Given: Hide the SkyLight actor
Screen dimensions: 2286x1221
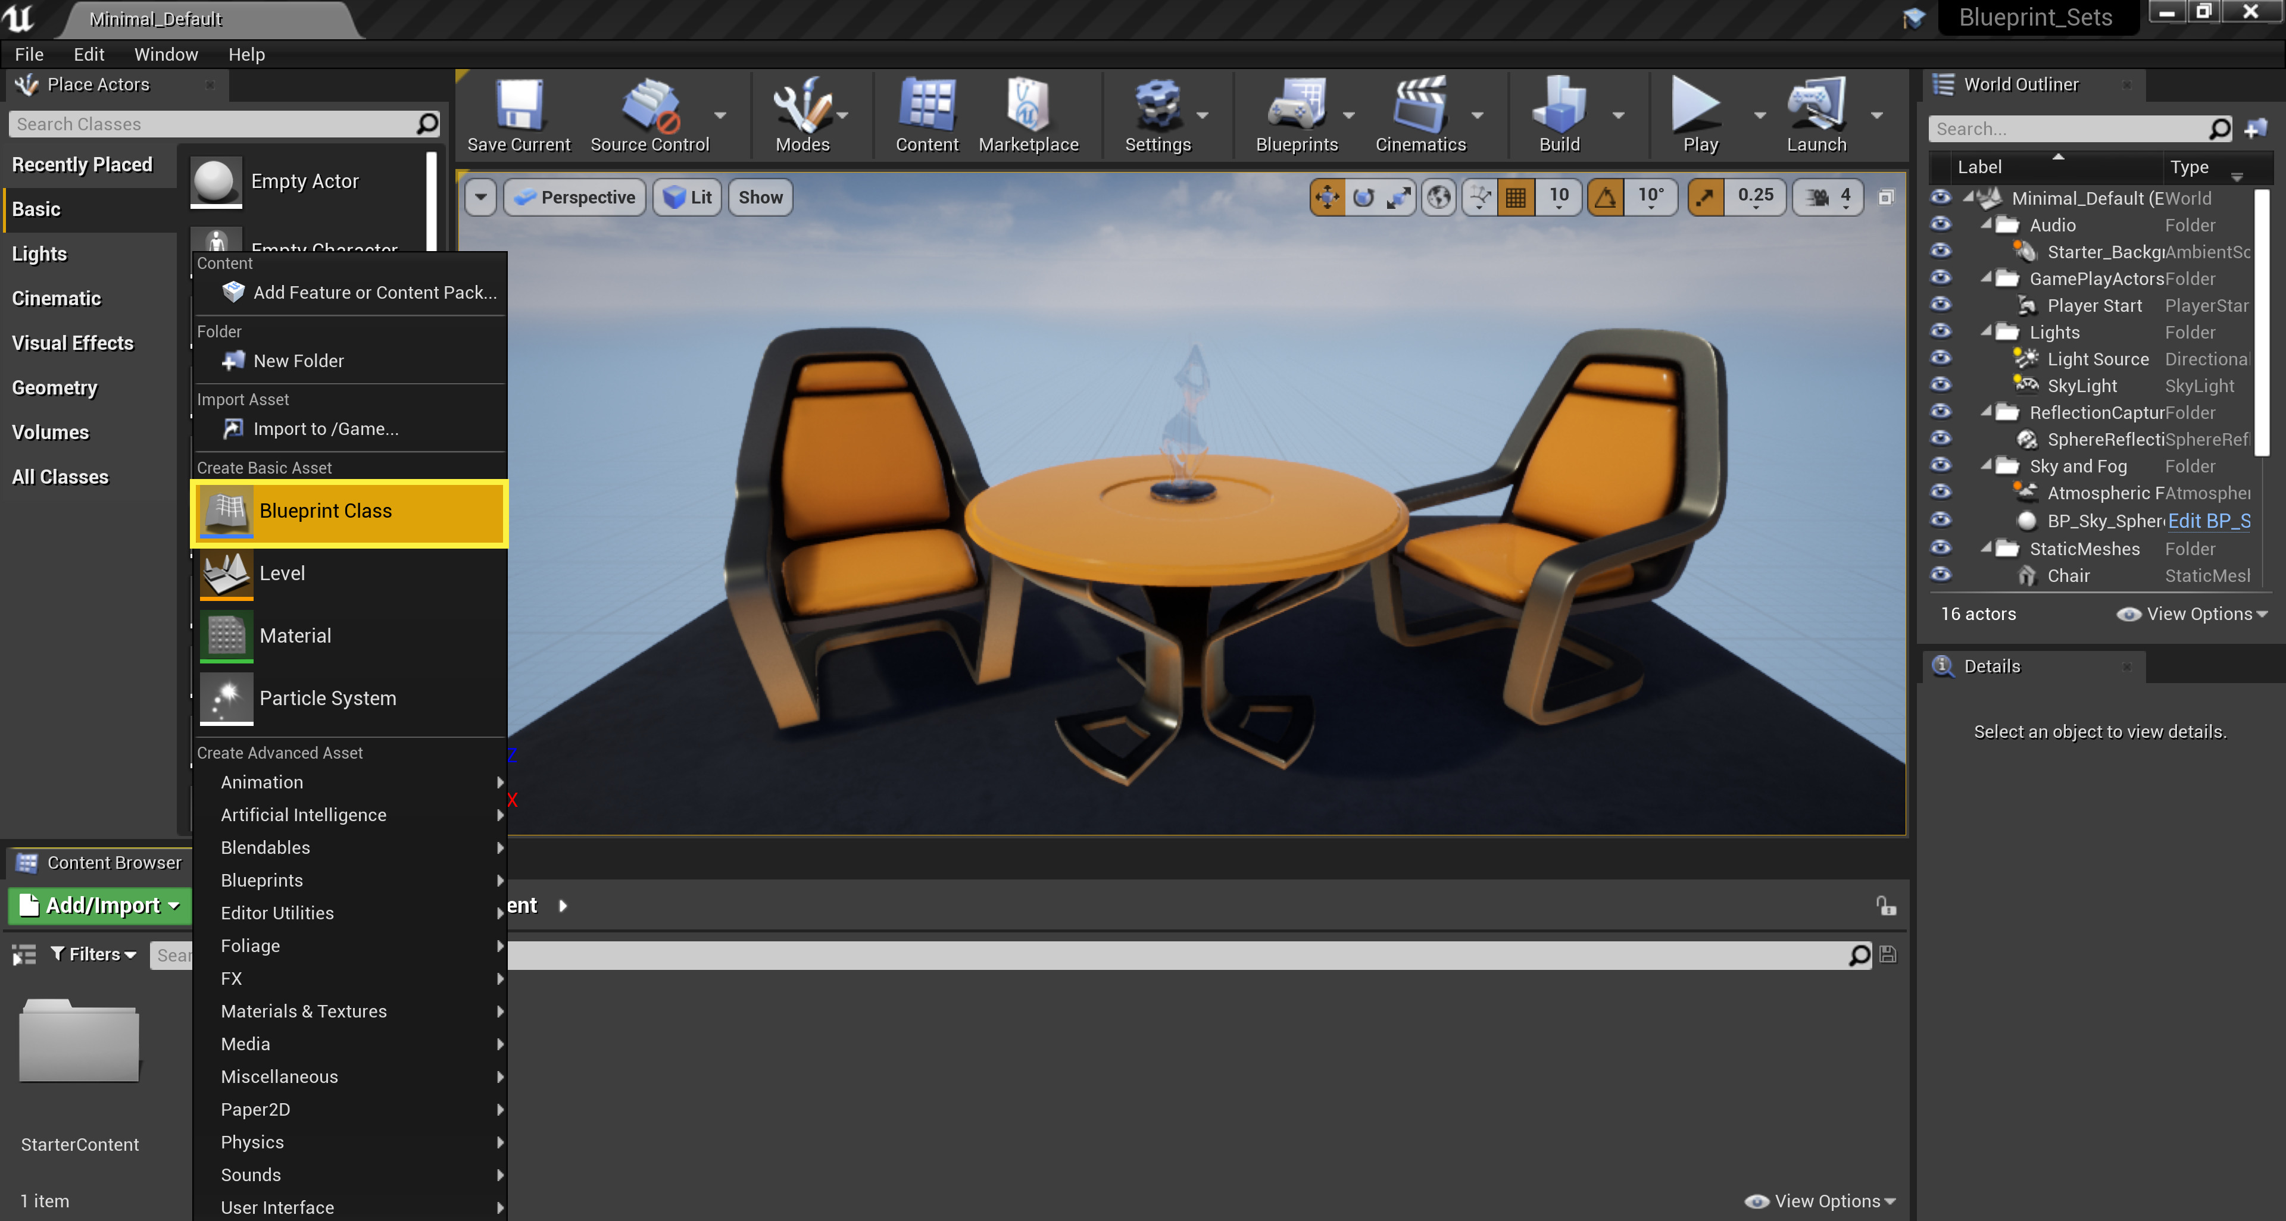Looking at the screenshot, I should pos(1941,385).
